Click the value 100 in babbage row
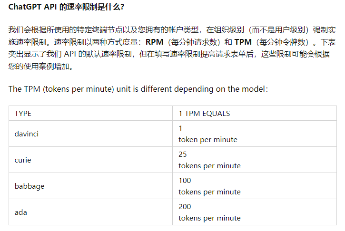Screen dimensions: 345x231 [185, 181]
